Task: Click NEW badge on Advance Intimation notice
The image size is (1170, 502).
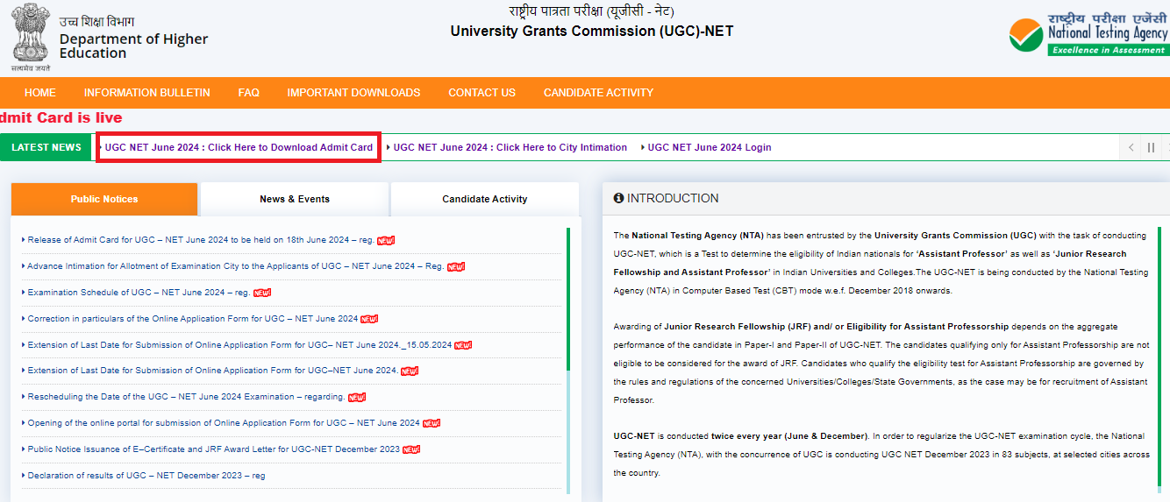Action: (x=456, y=266)
